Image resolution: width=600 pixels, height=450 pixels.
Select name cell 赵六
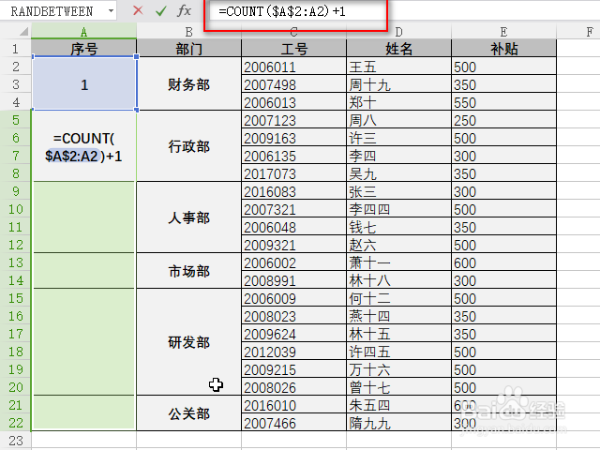click(398, 245)
